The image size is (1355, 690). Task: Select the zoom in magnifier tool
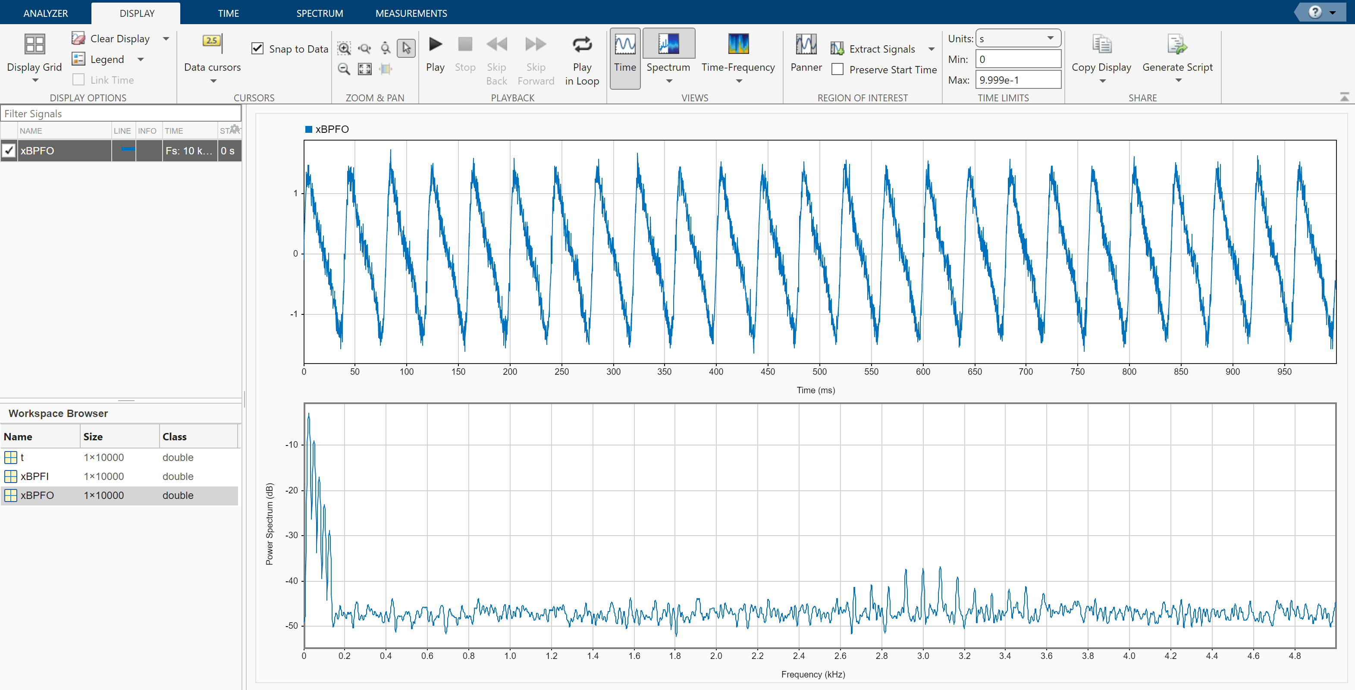coord(344,49)
